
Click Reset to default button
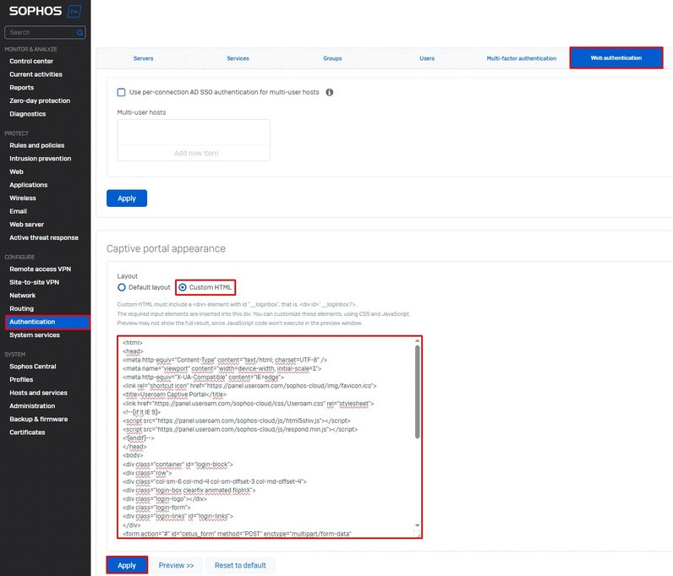(240, 565)
